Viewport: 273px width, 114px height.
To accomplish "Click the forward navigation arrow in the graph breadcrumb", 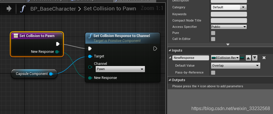I will point(9,9).
